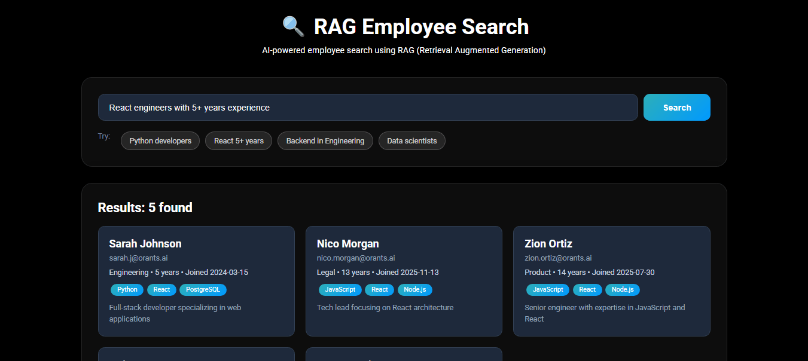The width and height of the screenshot is (808, 361).
Task: Open Zion Ortiz's employee card
Action: [548, 244]
